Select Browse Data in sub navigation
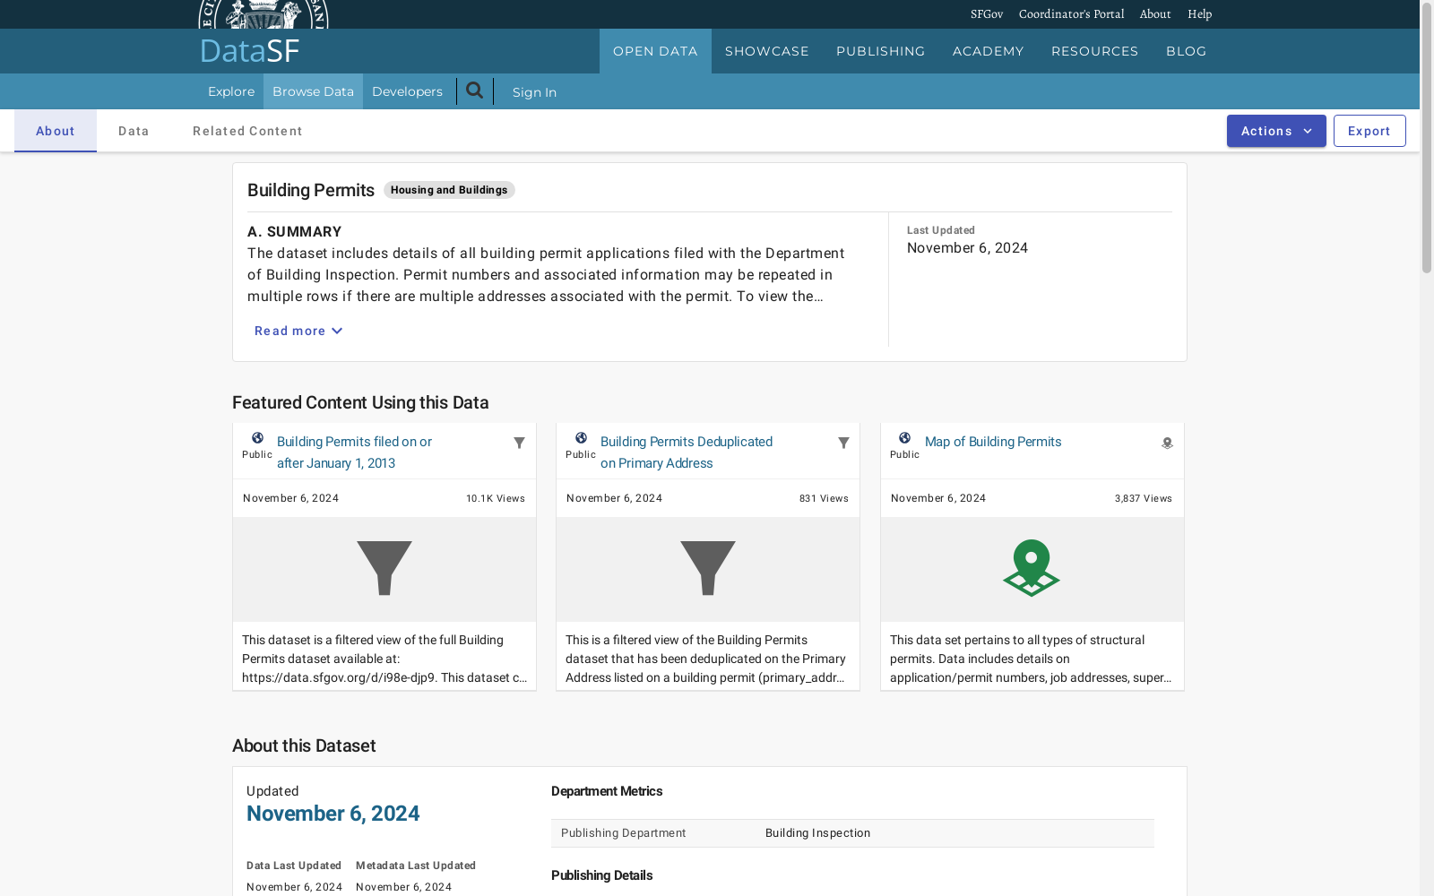1434x896 pixels. pyautogui.click(x=313, y=91)
